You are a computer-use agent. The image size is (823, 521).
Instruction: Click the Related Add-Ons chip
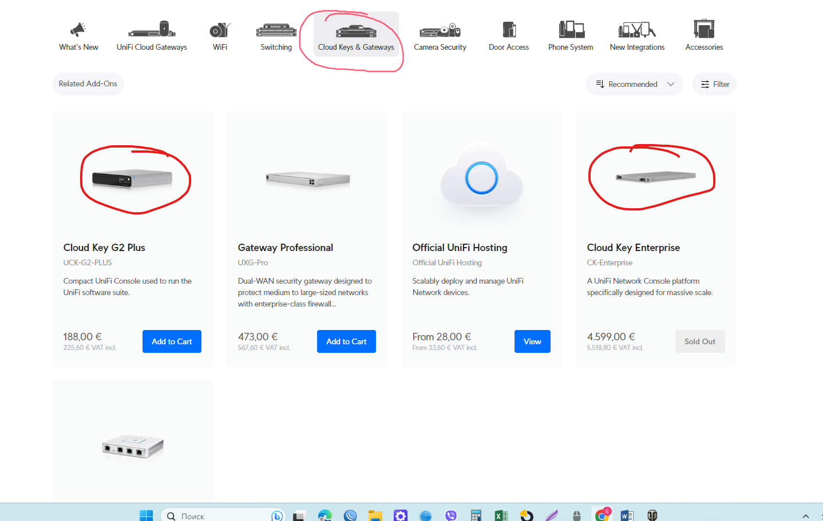point(88,83)
